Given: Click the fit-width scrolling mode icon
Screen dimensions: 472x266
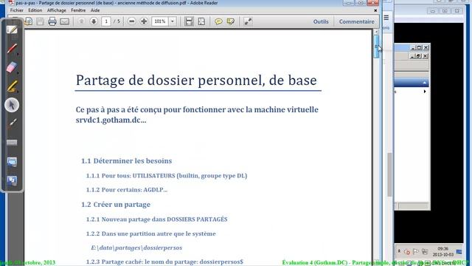Looking at the screenshot, I should [x=189, y=21].
